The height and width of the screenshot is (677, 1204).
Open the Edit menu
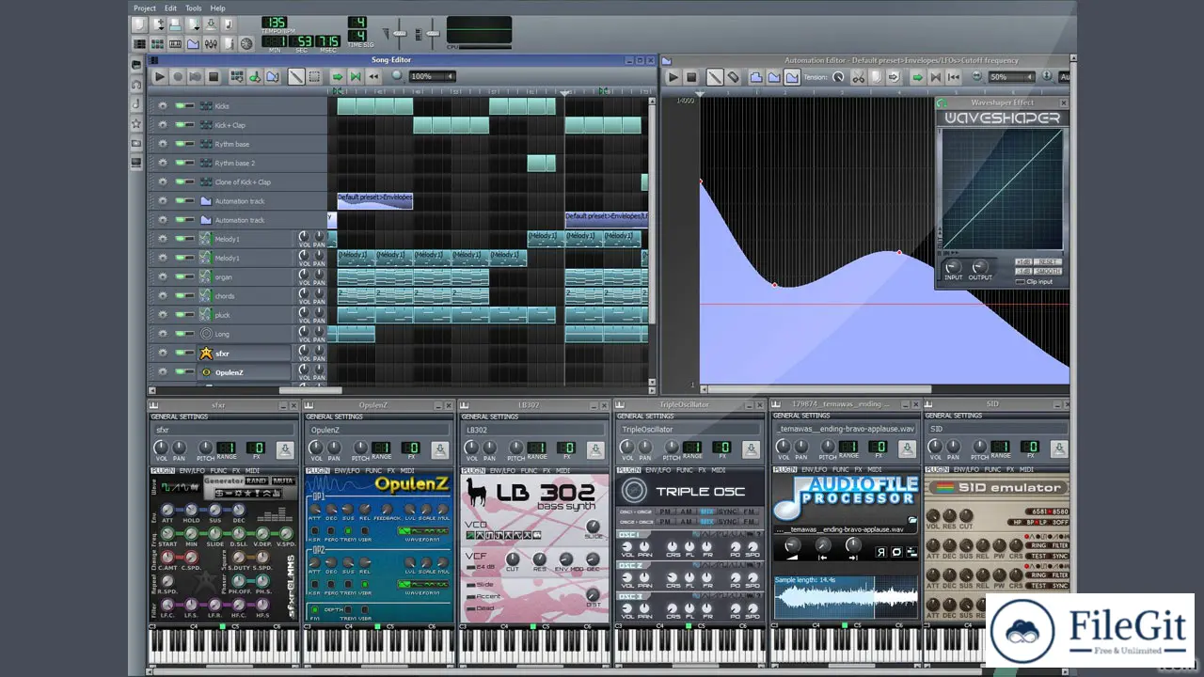pos(171,8)
